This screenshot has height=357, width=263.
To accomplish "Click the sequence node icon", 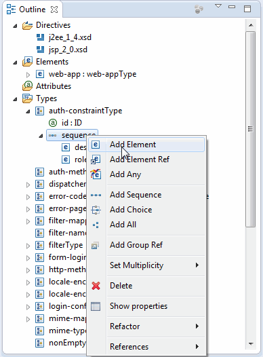I will point(52,136).
